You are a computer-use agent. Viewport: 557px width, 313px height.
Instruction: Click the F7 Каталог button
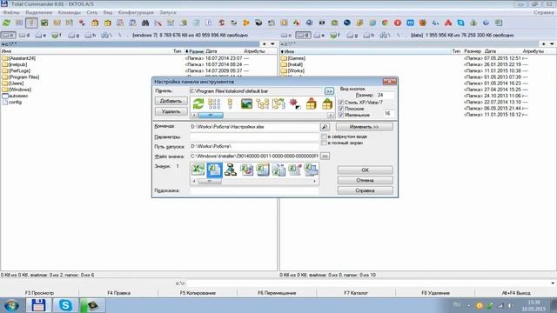(356, 293)
